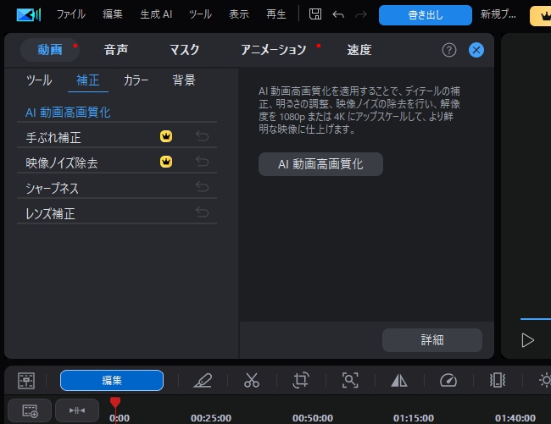Select the カラー sub-tab
Viewport: 551px width, 424px height.
pyautogui.click(x=136, y=80)
